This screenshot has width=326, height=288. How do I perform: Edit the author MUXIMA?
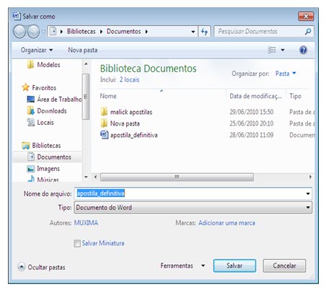pyautogui.click(x=86, y=223)
